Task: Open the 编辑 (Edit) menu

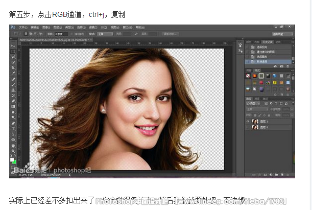Action: point(35,27)
